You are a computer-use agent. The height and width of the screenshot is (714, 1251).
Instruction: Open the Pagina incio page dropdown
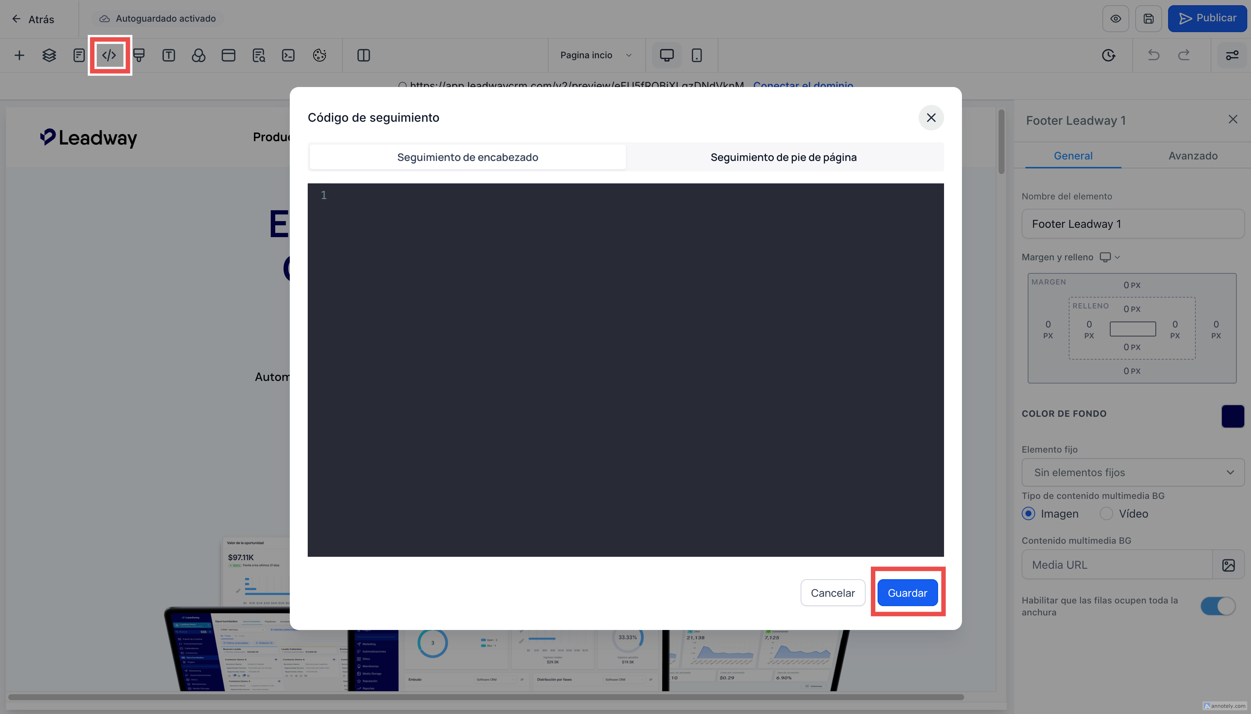tap(595, 55)
